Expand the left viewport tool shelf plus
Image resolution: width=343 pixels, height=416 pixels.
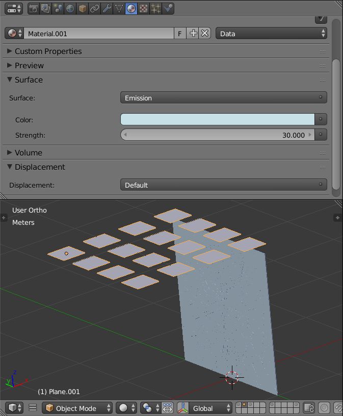pos(4,218)
